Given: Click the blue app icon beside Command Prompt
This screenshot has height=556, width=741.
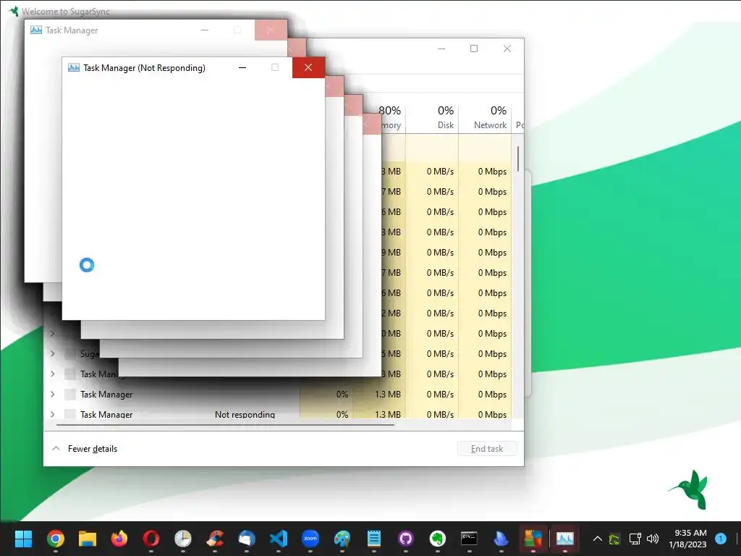Looking at the screenshot, I should (x=501, y=539).
